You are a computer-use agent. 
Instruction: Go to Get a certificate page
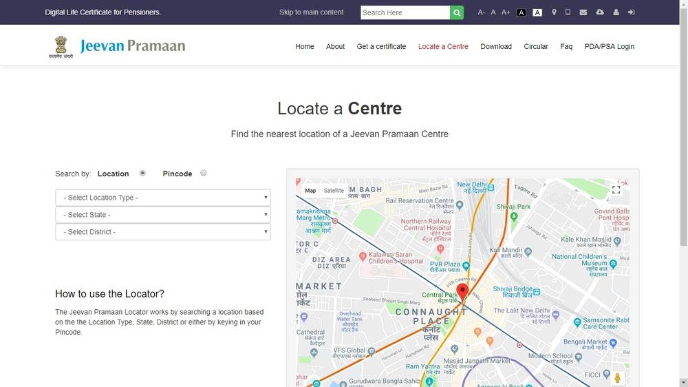click(x=381, y=47)
